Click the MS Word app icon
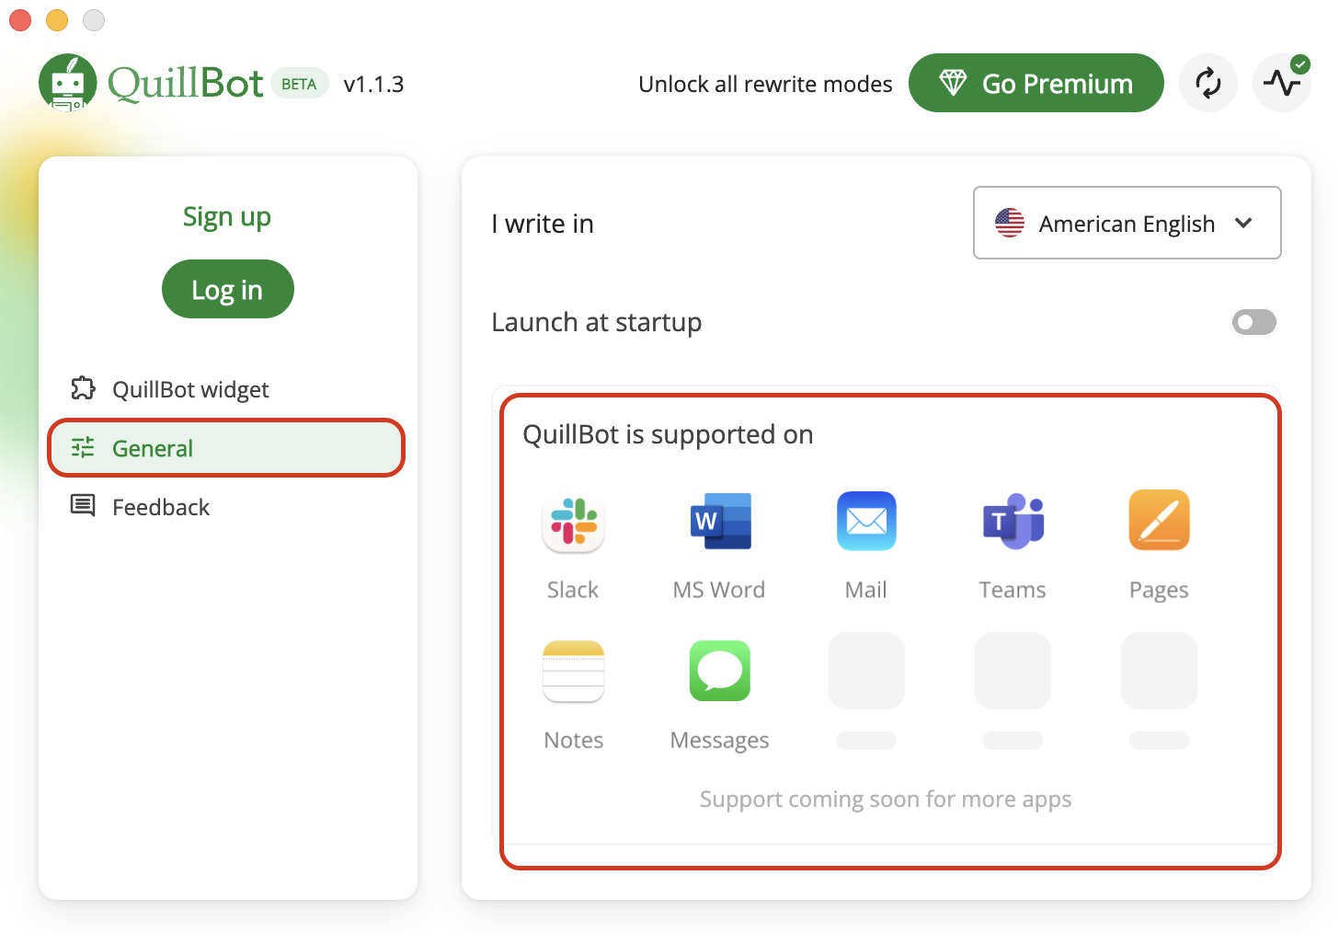This screenshot has height=933, width=1339. tap(720, 521)
